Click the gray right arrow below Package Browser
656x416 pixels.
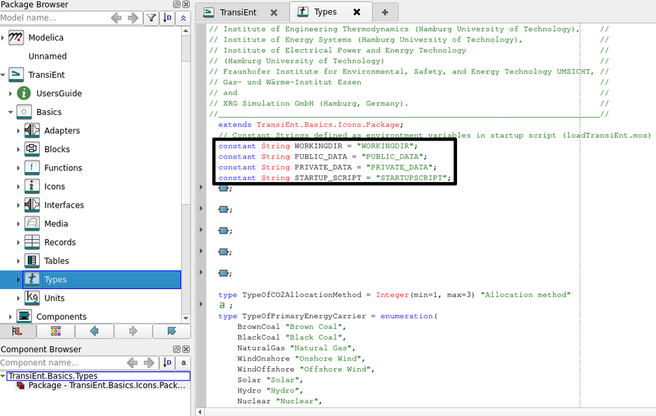click(x=133, y=332)
